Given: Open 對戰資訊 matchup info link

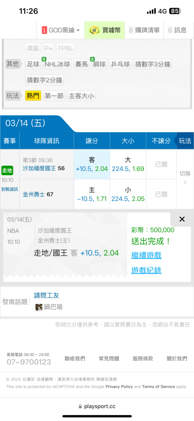Looking at the screenshot, I should [x=10, y=189].
